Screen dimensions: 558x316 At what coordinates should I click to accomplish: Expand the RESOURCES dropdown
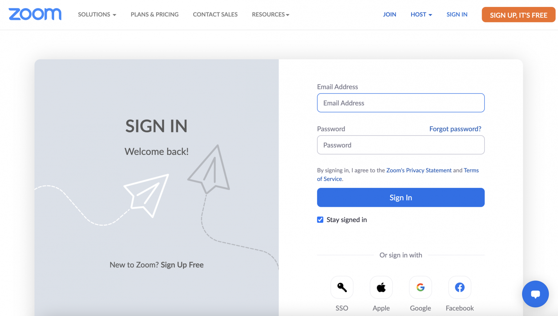[270, 15]
